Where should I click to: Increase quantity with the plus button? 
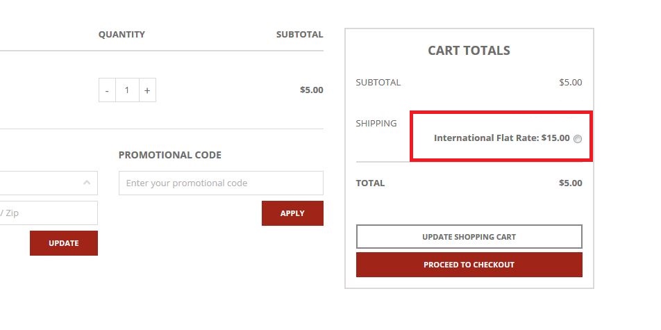pyautogui.click(x=147, y=90)
